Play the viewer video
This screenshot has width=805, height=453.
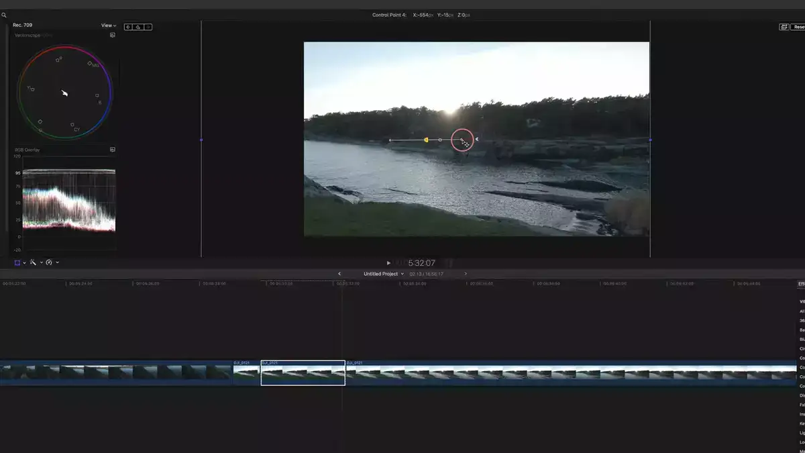(x=388, y=263)
